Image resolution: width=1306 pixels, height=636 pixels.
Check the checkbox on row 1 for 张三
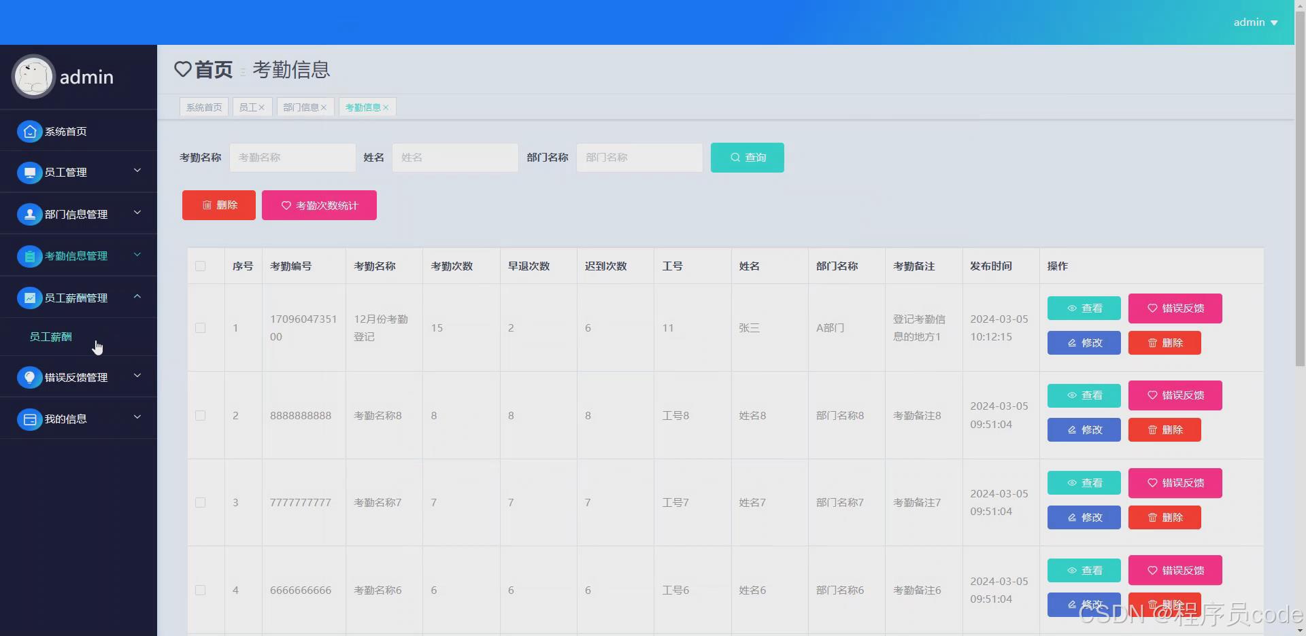coord(200,328)
